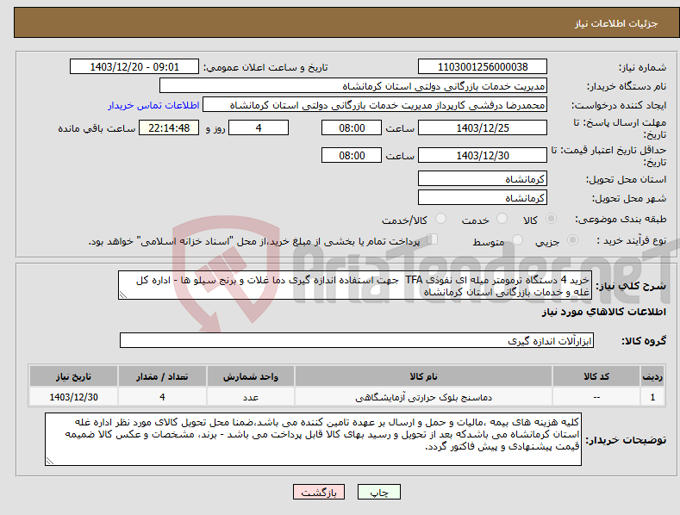Click the نام کالا column header
The image size is (680, 515).
click(423, 375)
